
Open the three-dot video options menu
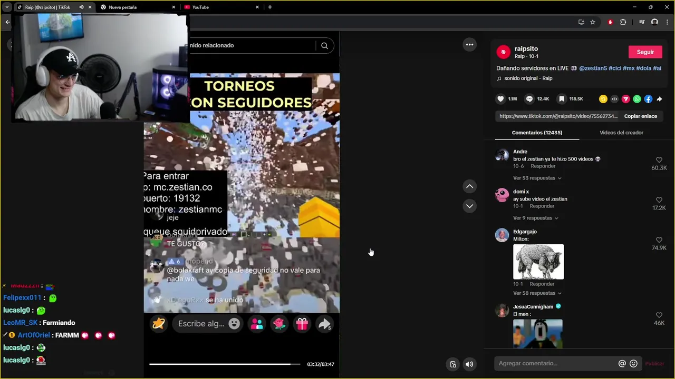469,45
